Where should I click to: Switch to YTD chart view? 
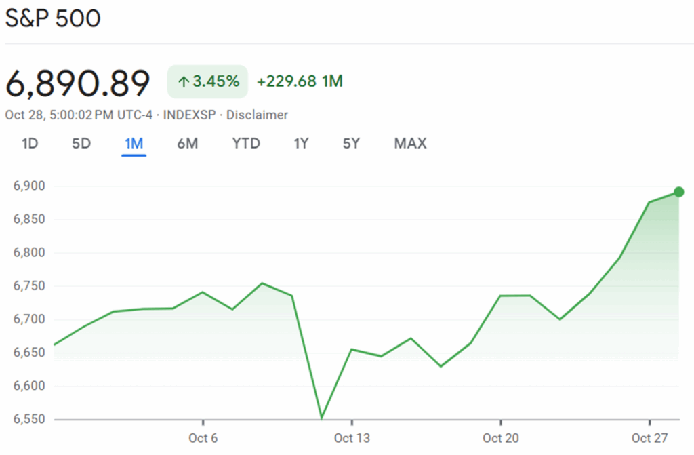click(246, 143)
